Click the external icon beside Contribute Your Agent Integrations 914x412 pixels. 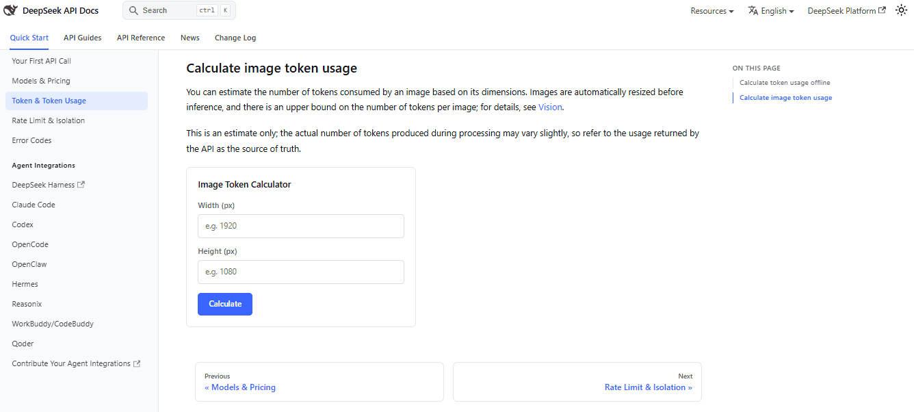[137, 363]
